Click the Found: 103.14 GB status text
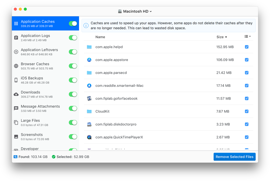This screenshot has width=270, height=181. tap(33, 157)
